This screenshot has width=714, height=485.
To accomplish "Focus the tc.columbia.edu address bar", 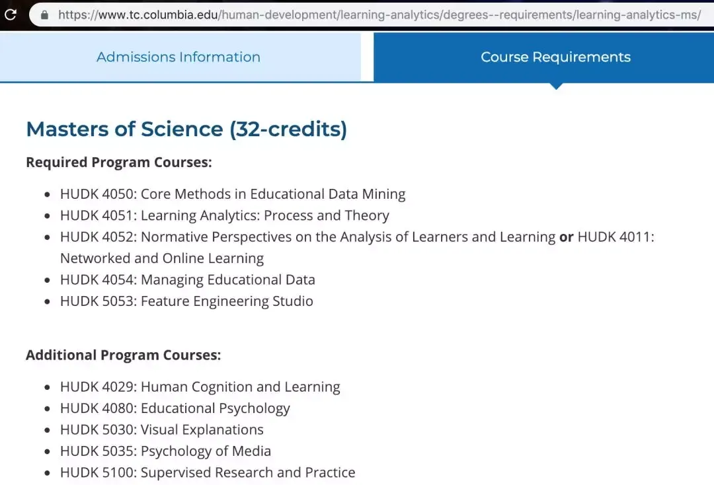I will click(x=378, y=14).
